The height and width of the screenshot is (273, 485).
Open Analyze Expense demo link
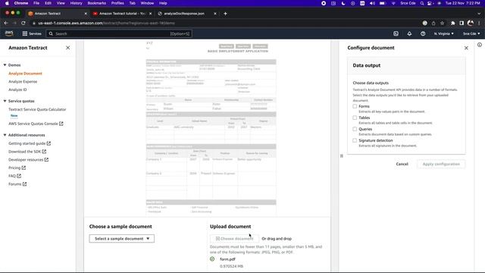[x=23, y=81]
